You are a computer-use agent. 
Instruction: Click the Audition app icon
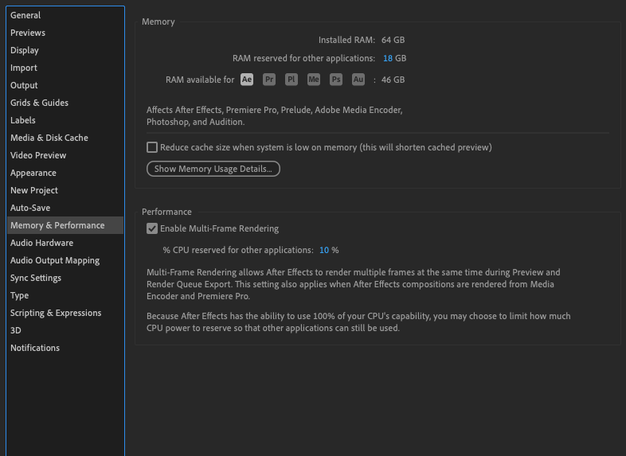(x=358, y=80)
